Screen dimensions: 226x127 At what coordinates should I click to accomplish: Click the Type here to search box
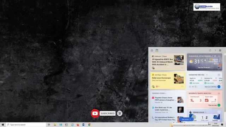coord(26,125)
